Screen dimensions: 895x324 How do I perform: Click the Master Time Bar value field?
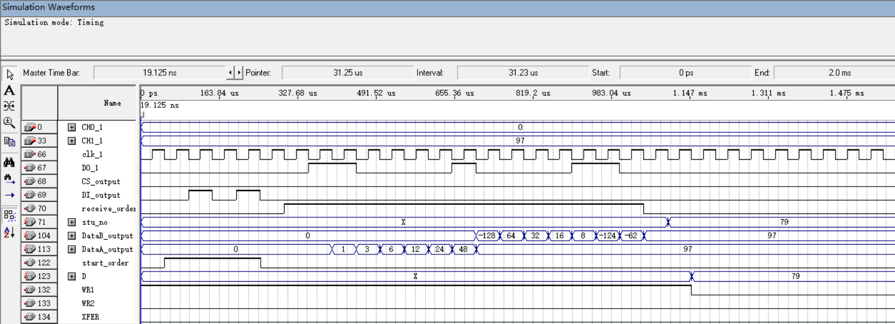[160, 72]
